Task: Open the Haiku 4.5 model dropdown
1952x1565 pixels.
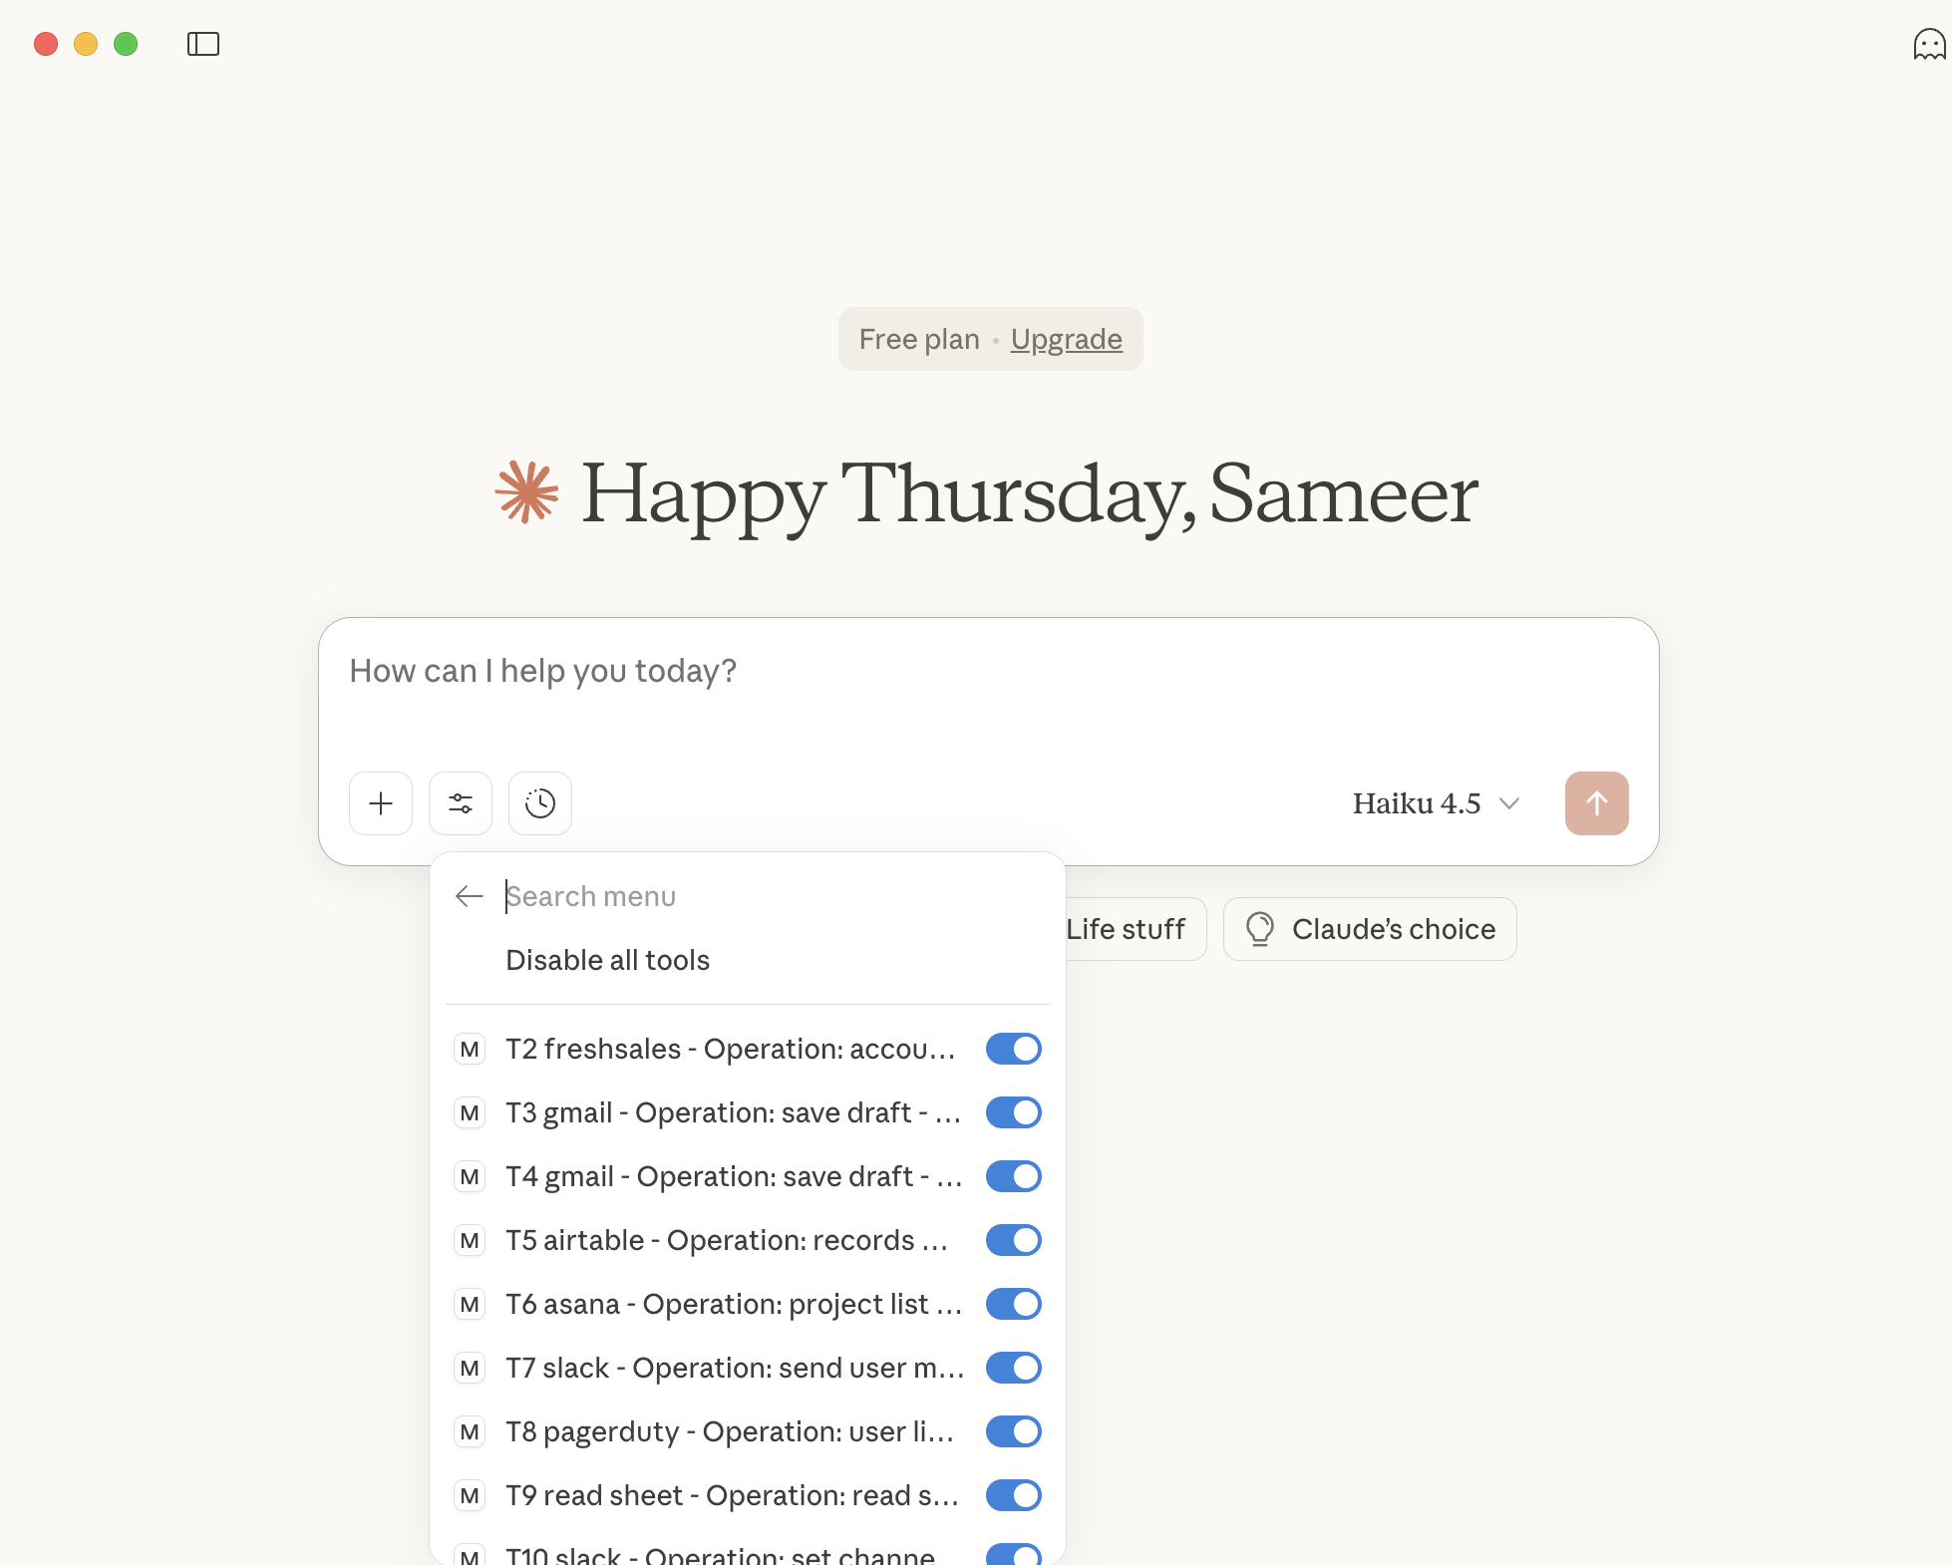Action: 1435,803
